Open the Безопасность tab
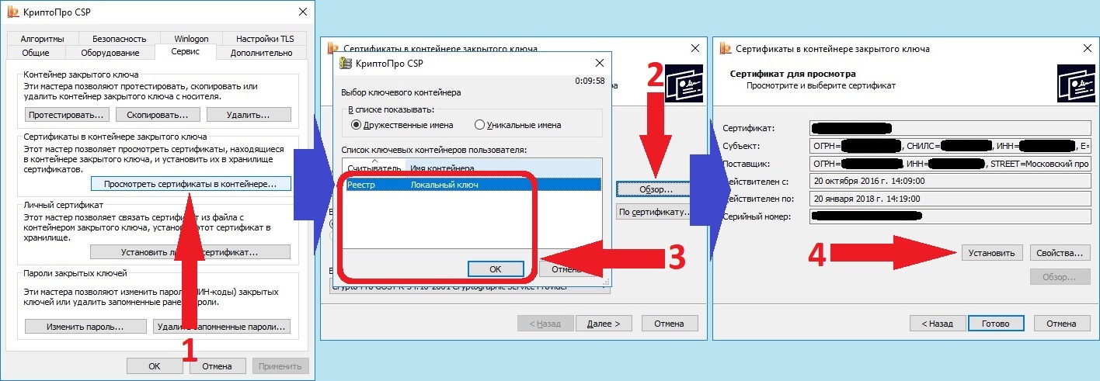This screenshot has height=381, width=1100. point(118,39)
